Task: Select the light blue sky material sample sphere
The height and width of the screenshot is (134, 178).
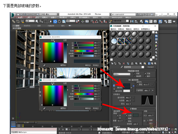Action: point(114,41)
